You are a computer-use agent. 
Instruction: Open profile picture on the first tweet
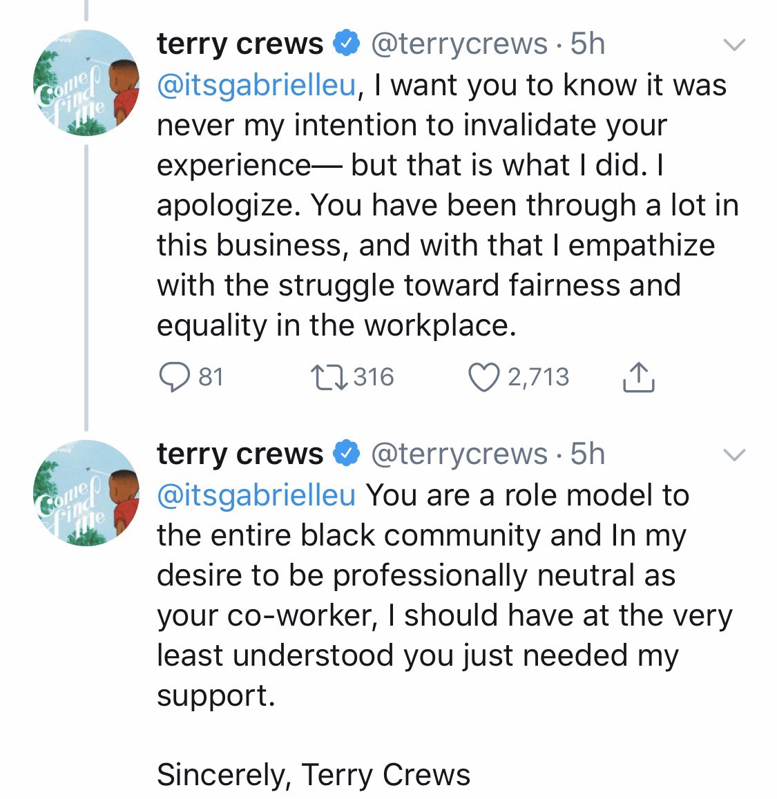tap(86, 83)
